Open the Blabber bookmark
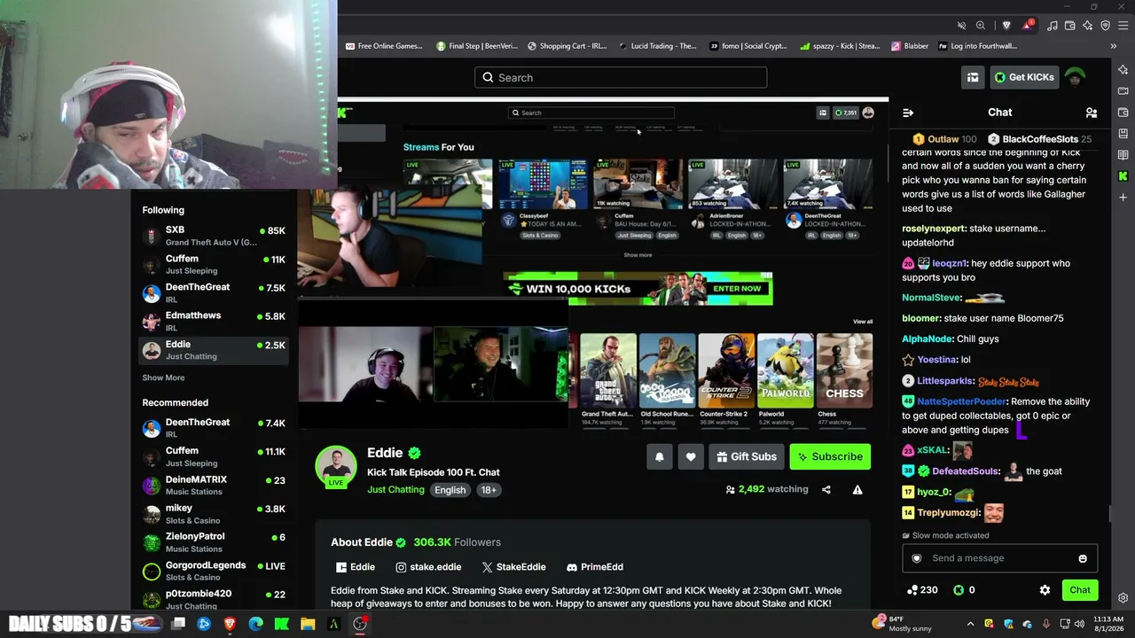1135x638 pixels. (909, 46)
